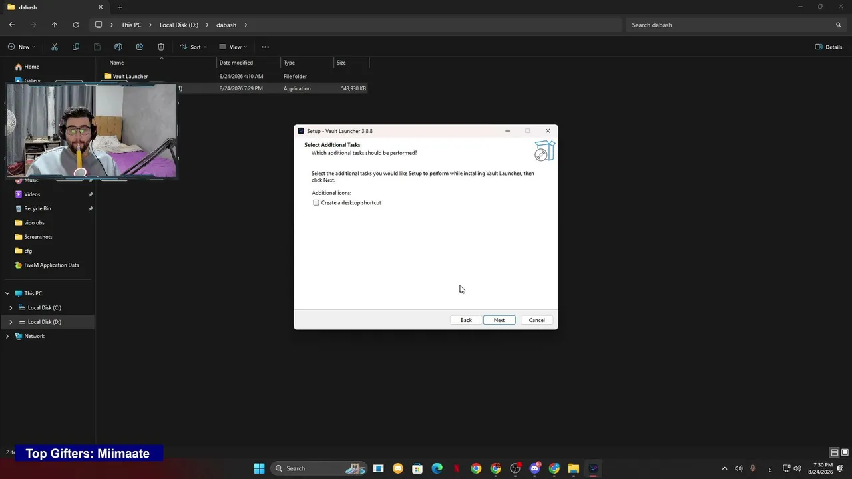Minimize the Setup - Vault Launcher dialog
Image resolution: width=852 pixels, height=479 pixels.
click(507, 131)
